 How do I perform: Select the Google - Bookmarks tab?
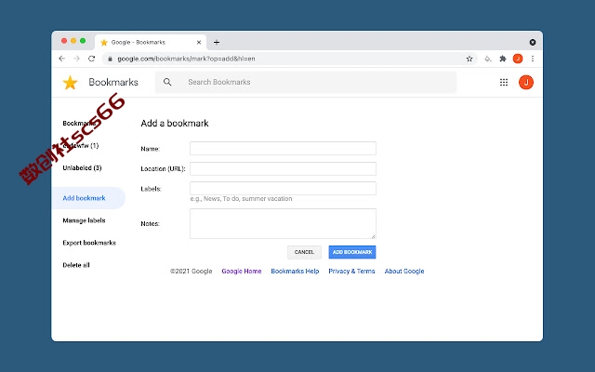tap(151, 42)
